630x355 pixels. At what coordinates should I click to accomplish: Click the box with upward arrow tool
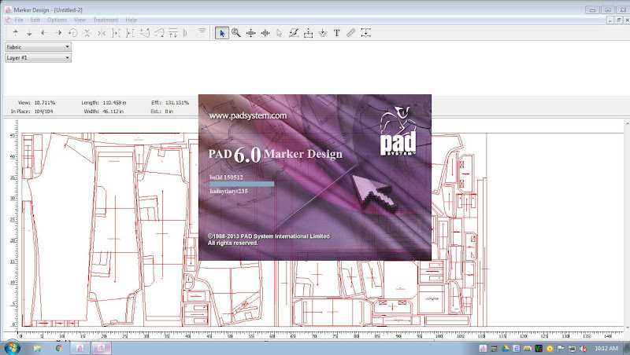click(308, 33)
